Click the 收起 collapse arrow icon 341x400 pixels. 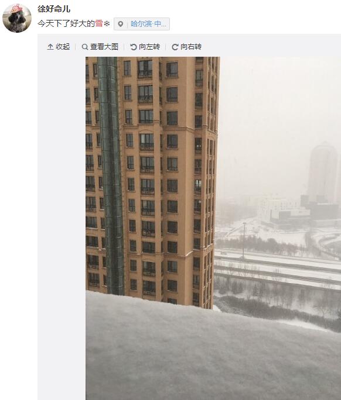coord(50,47)
